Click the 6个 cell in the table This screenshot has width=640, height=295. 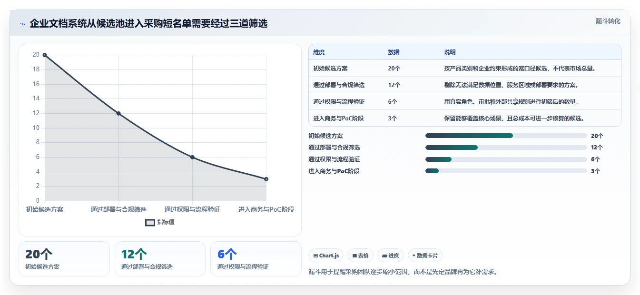393,102
